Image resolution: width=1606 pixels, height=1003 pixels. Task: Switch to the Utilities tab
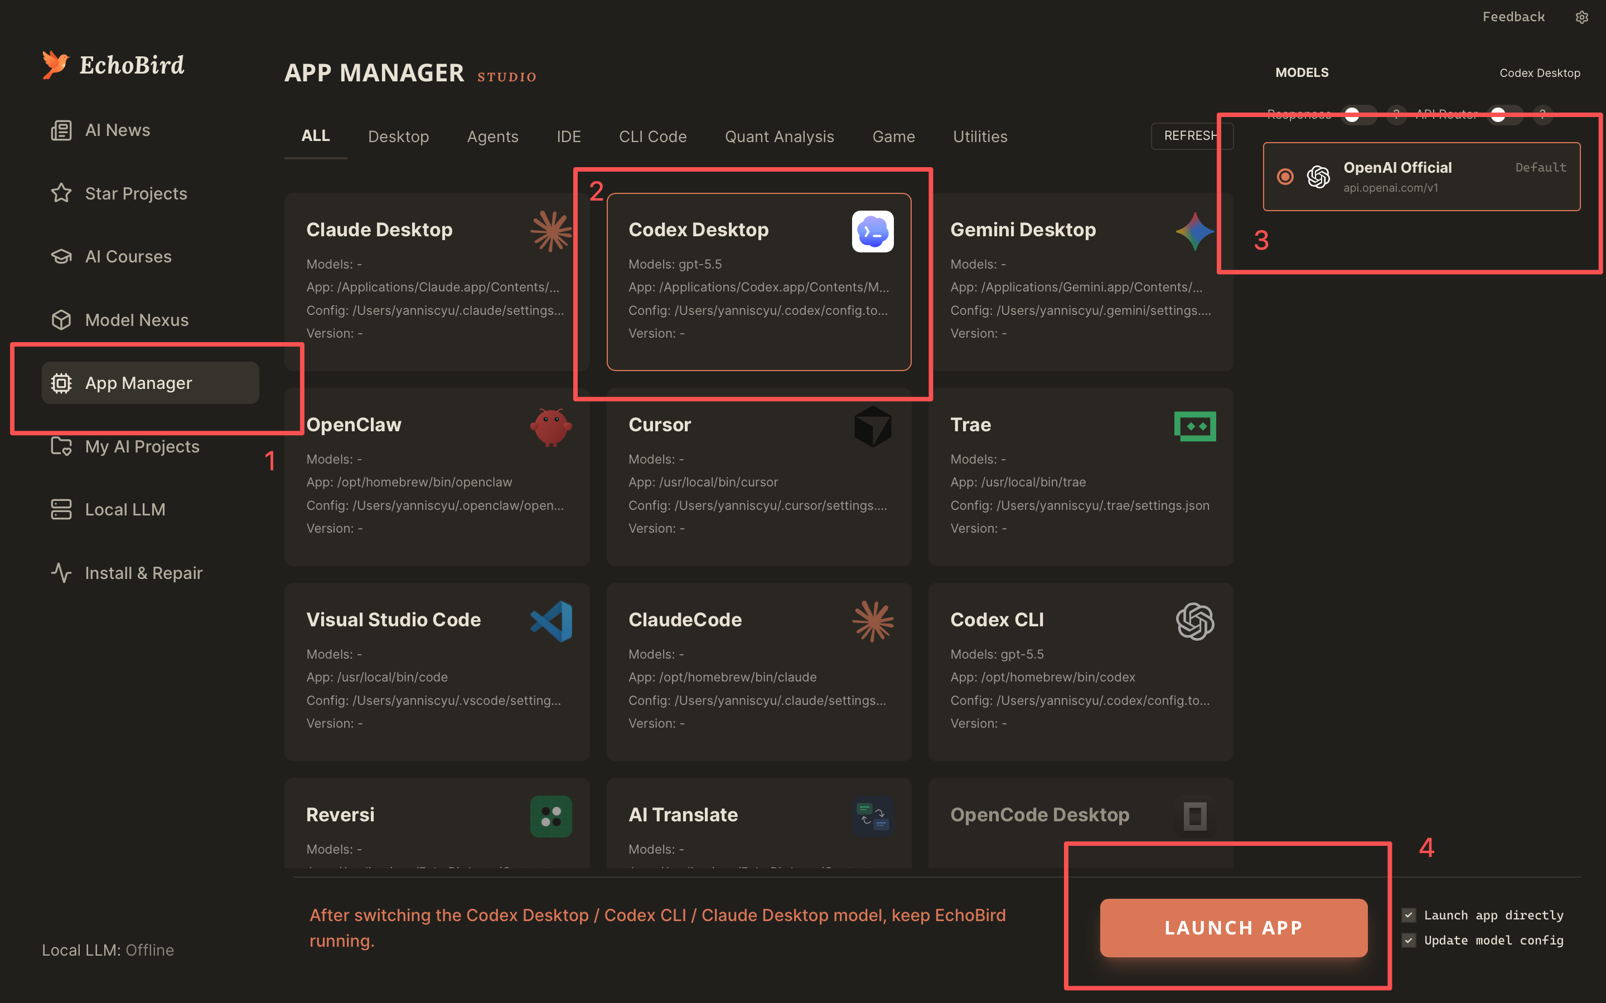[x=980, y=137]
